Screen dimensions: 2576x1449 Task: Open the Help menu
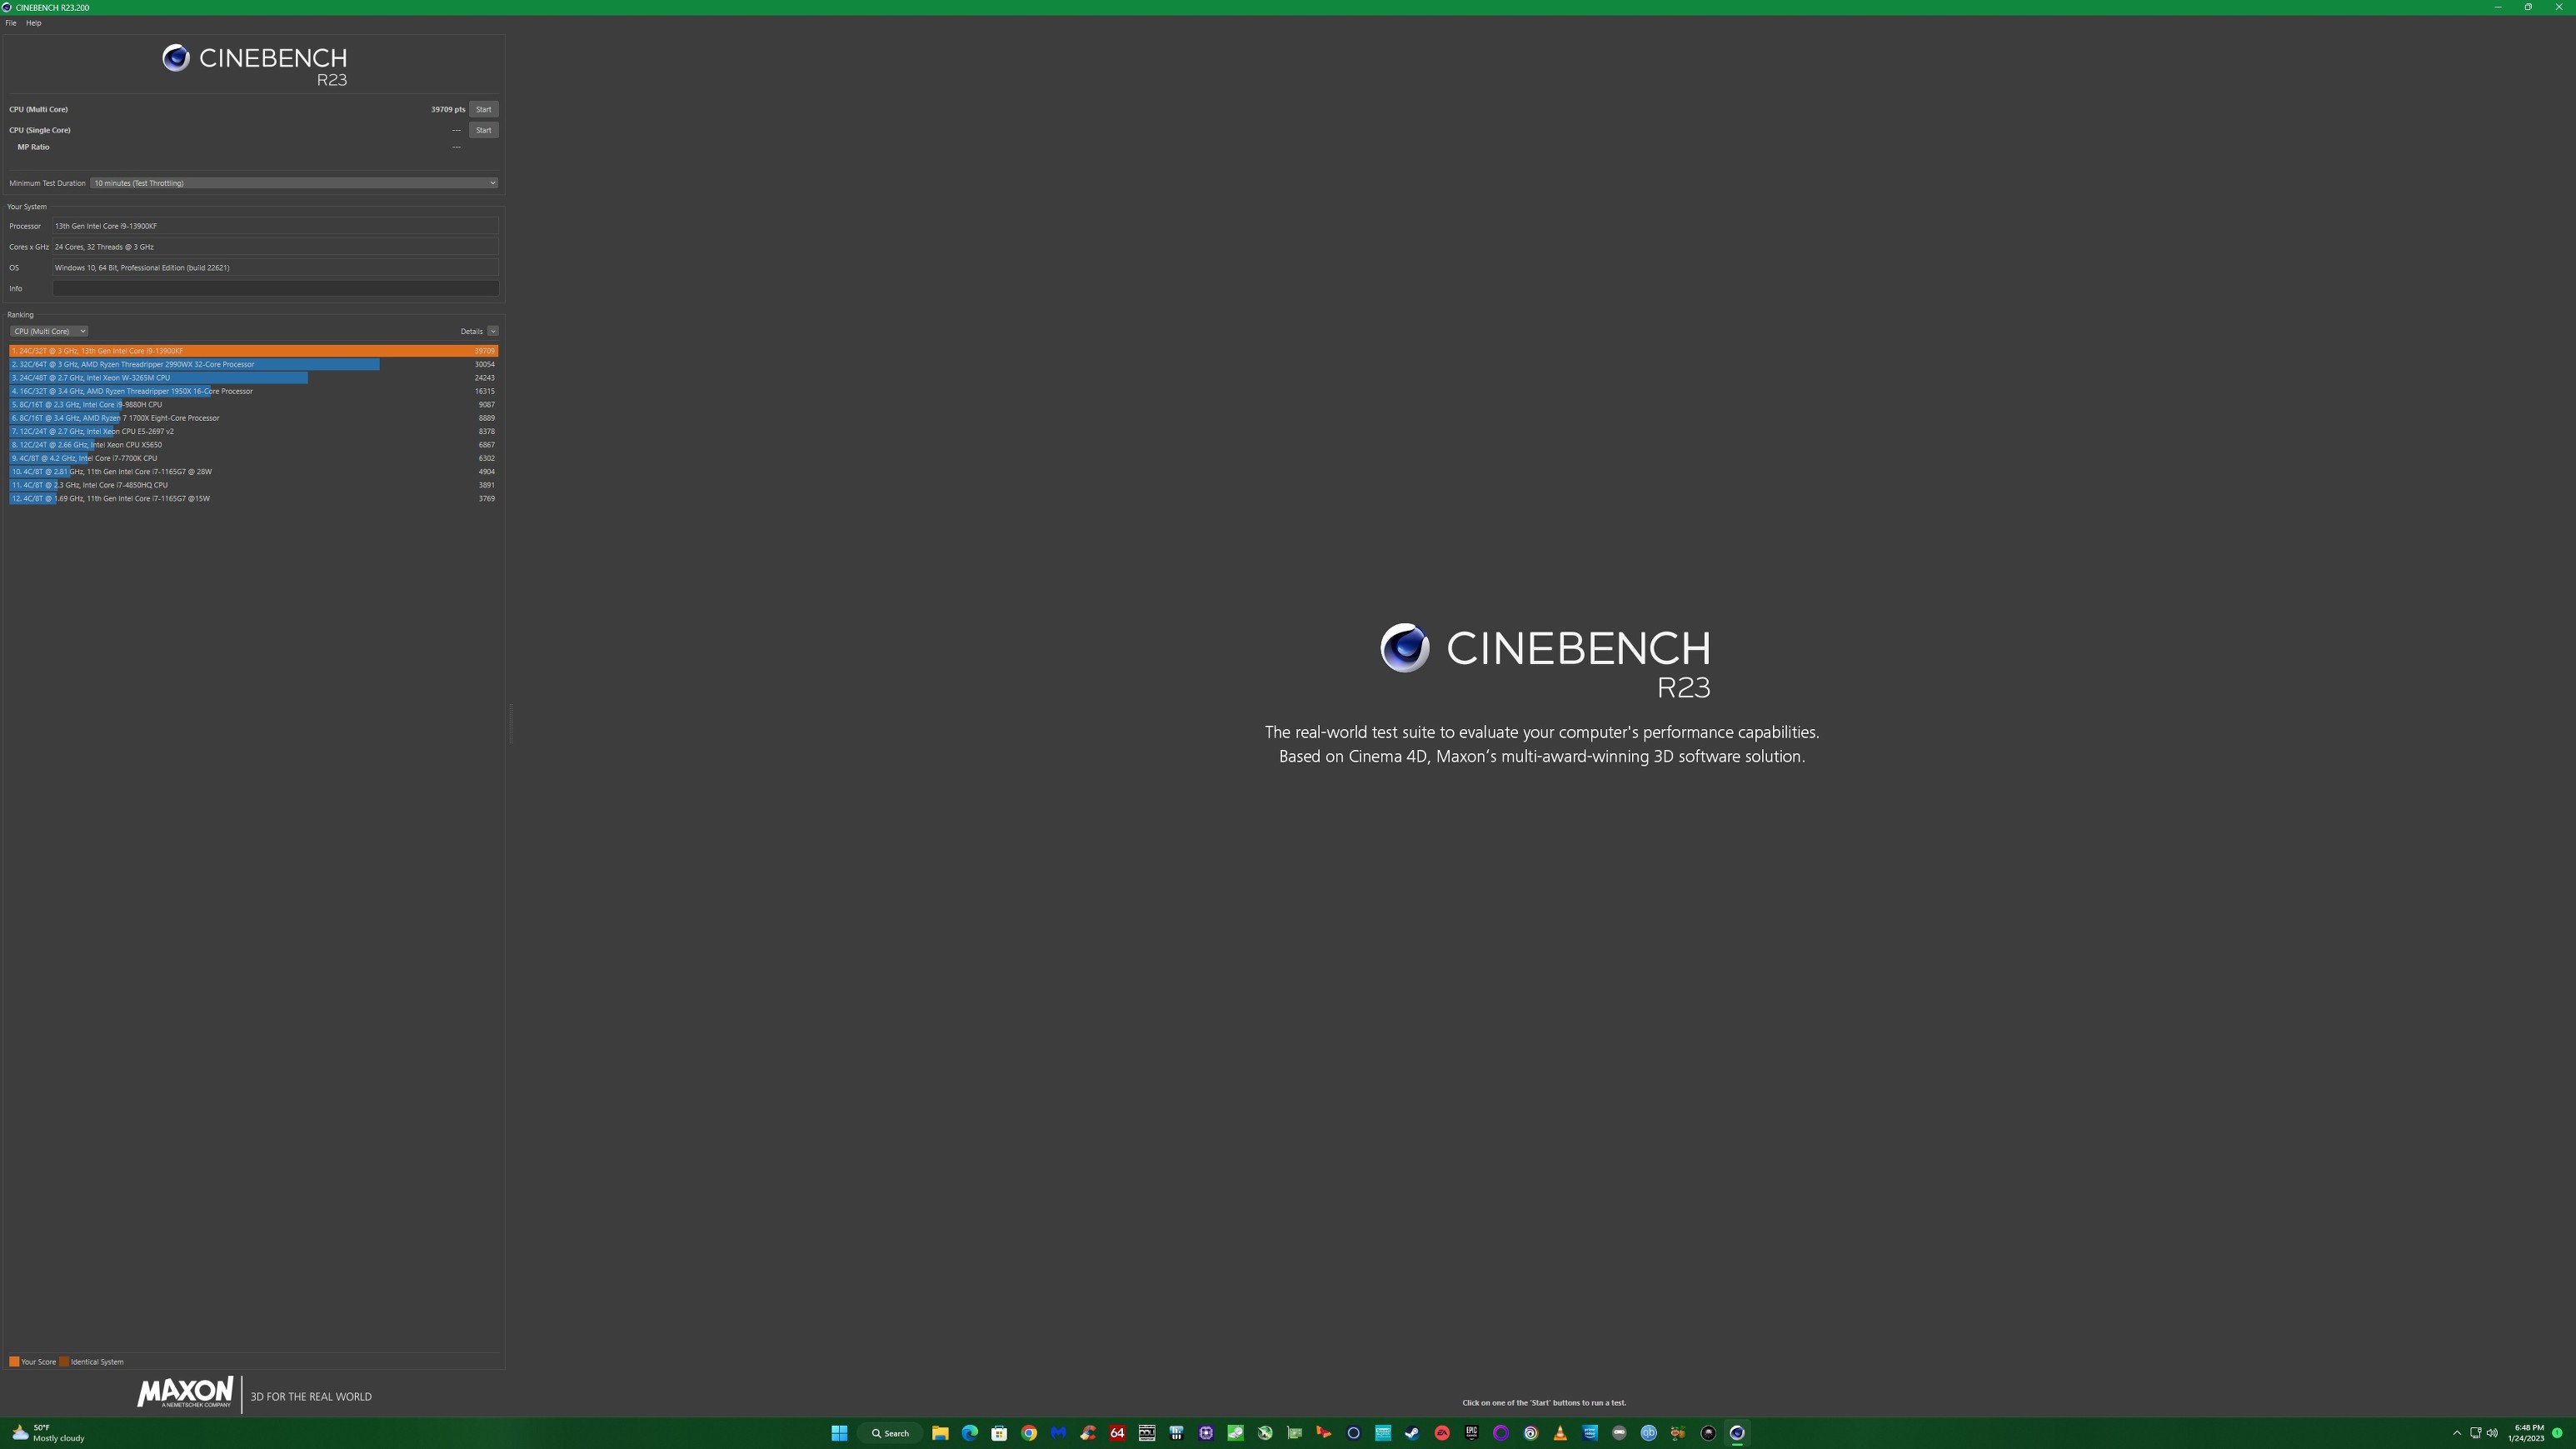[x=33, y=23]
